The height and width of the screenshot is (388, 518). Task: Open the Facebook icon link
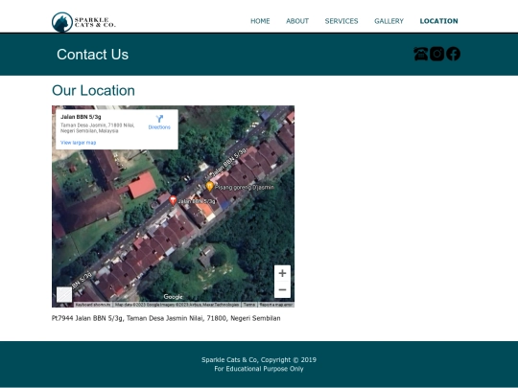453,54
